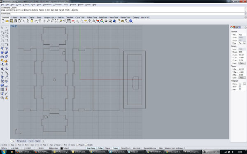Click the Lock padlock icon
247x154 pixels.
94,21
